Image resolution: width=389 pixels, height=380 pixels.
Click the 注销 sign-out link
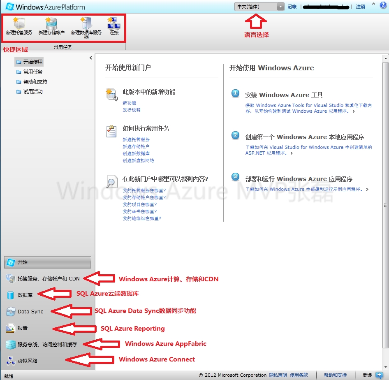click(x=360, y=7)
